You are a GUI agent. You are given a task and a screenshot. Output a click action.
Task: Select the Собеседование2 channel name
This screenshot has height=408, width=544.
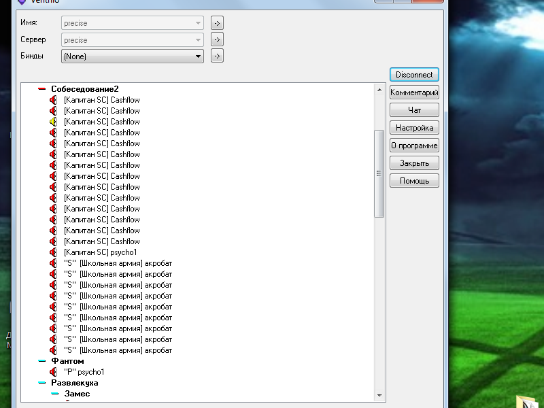pyautogui.click(x=84, y=89)
